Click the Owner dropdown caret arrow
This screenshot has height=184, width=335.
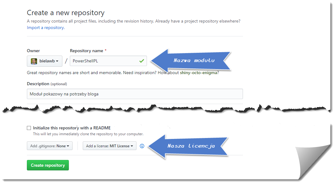57,61
